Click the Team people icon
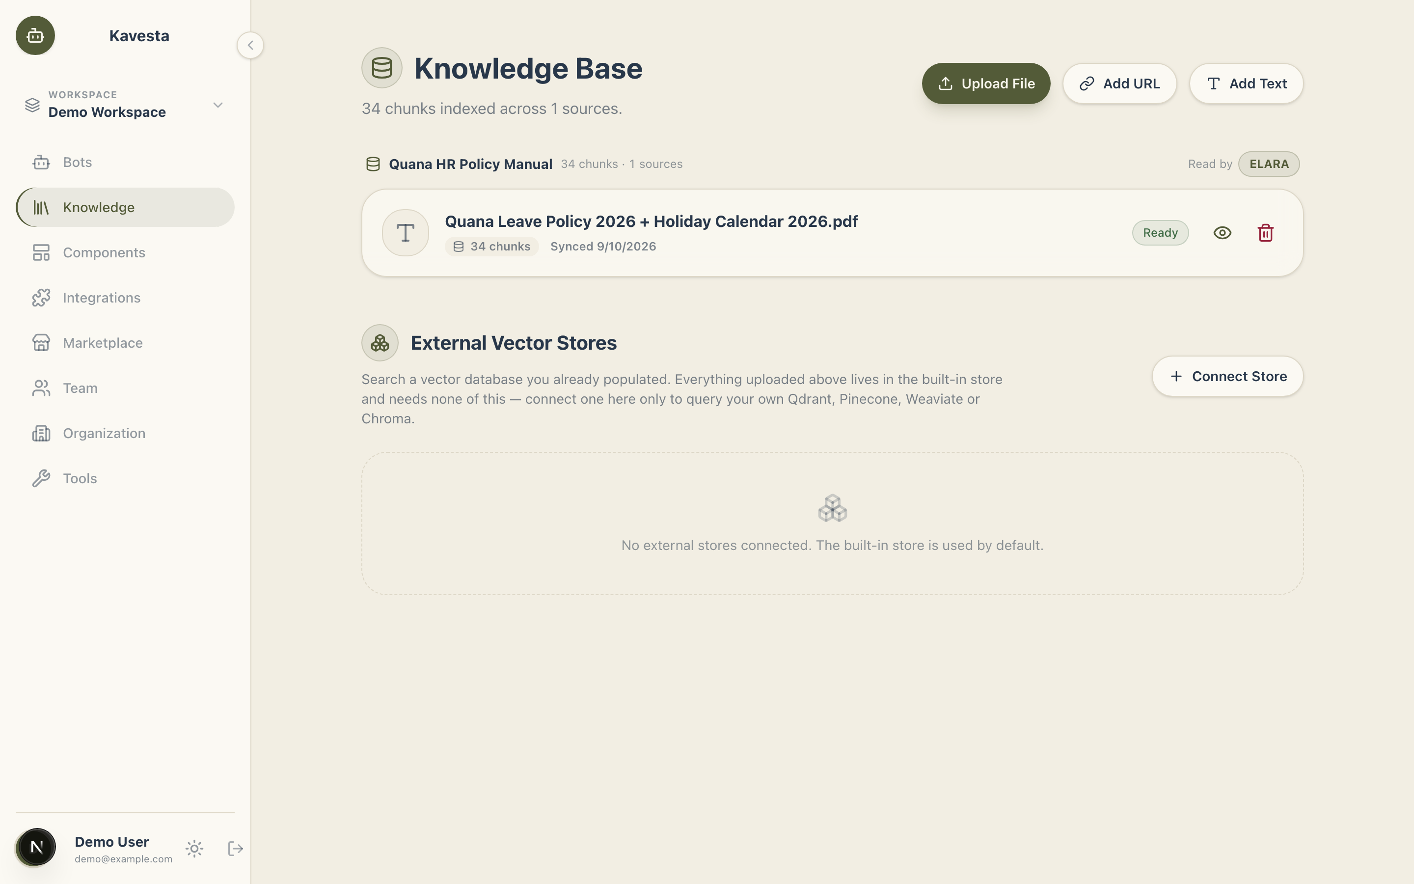Image resolution: width=1414 pixels, height=884 pixels. point(41,388)
